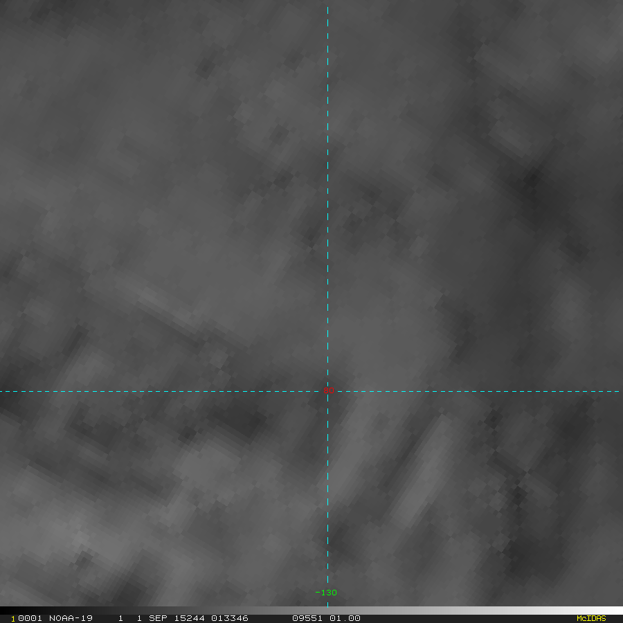Click the 01.00 resolution value
This screenshot has width=623, height=623.
pos(345,618)
